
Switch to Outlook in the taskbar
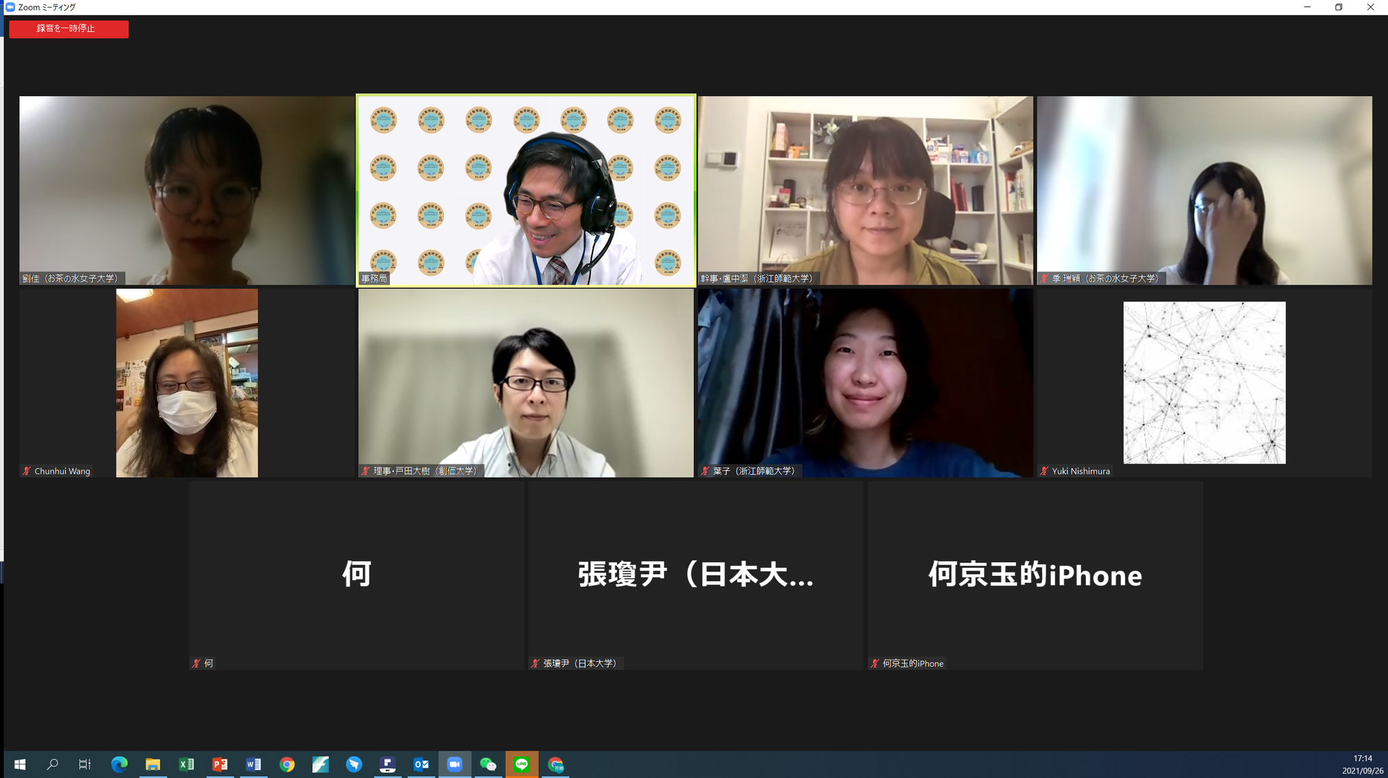pyautogui.click(x=421, y=764)
